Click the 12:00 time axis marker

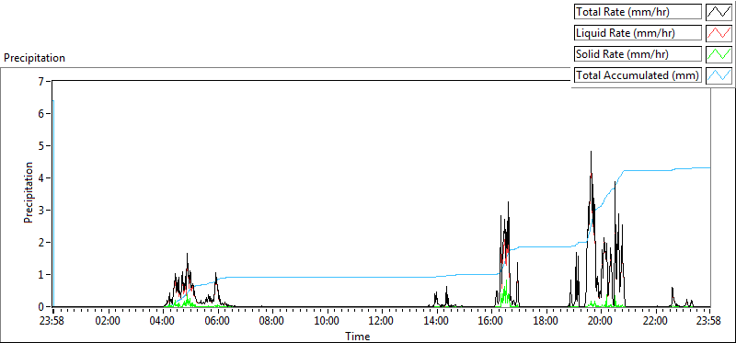tap(382, 322)
